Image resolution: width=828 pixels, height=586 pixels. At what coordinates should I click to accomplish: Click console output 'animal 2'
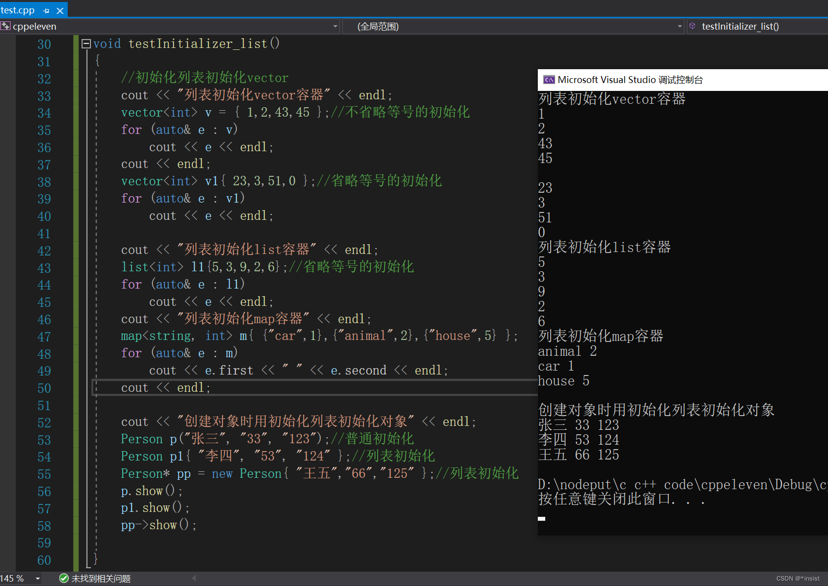567,351
